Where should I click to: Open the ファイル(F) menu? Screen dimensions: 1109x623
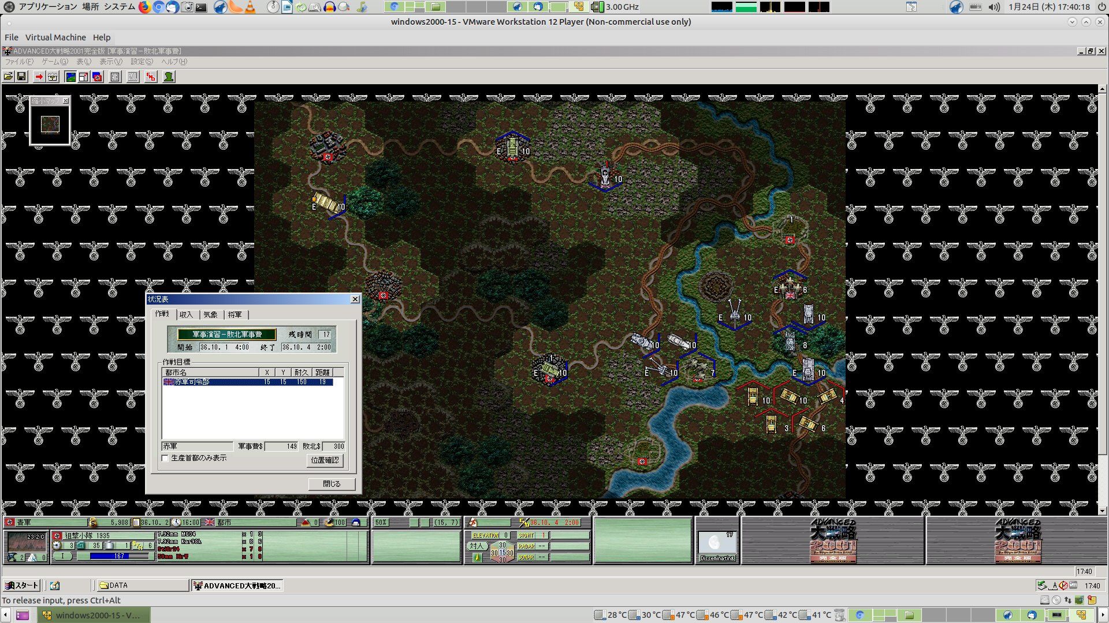click(19, 62)
